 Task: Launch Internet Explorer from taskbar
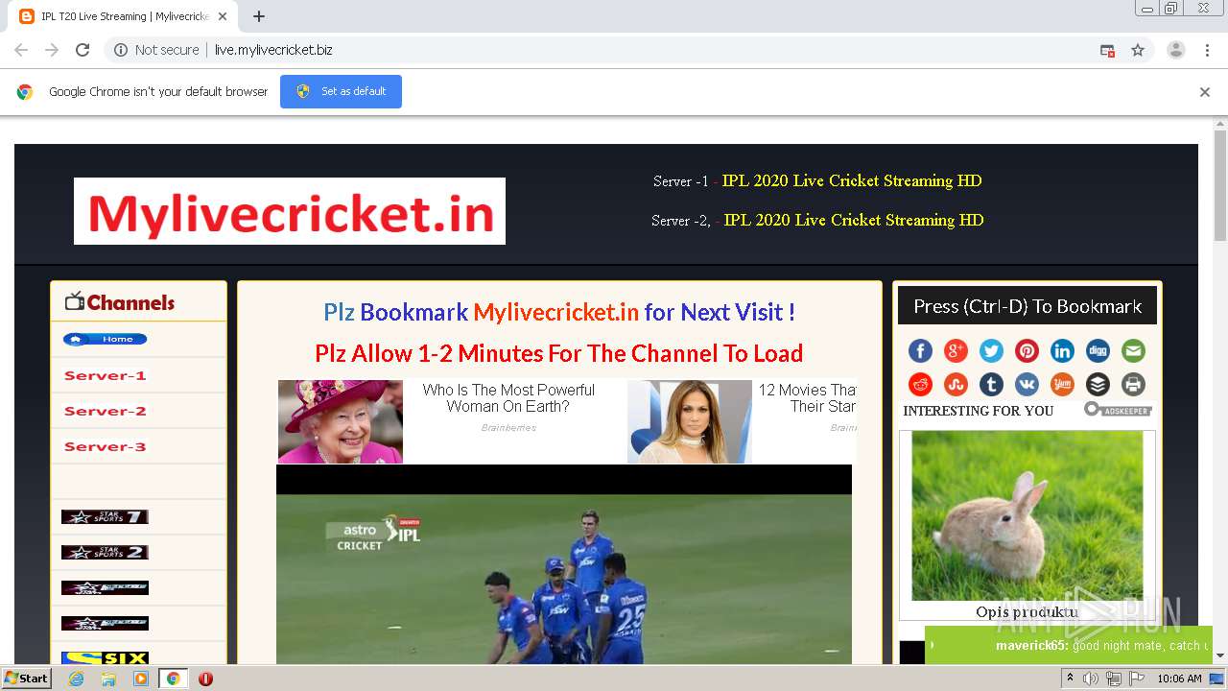tap(77, 679)
